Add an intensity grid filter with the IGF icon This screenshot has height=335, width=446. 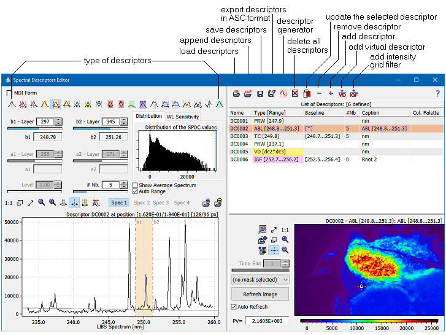point(354,94)
